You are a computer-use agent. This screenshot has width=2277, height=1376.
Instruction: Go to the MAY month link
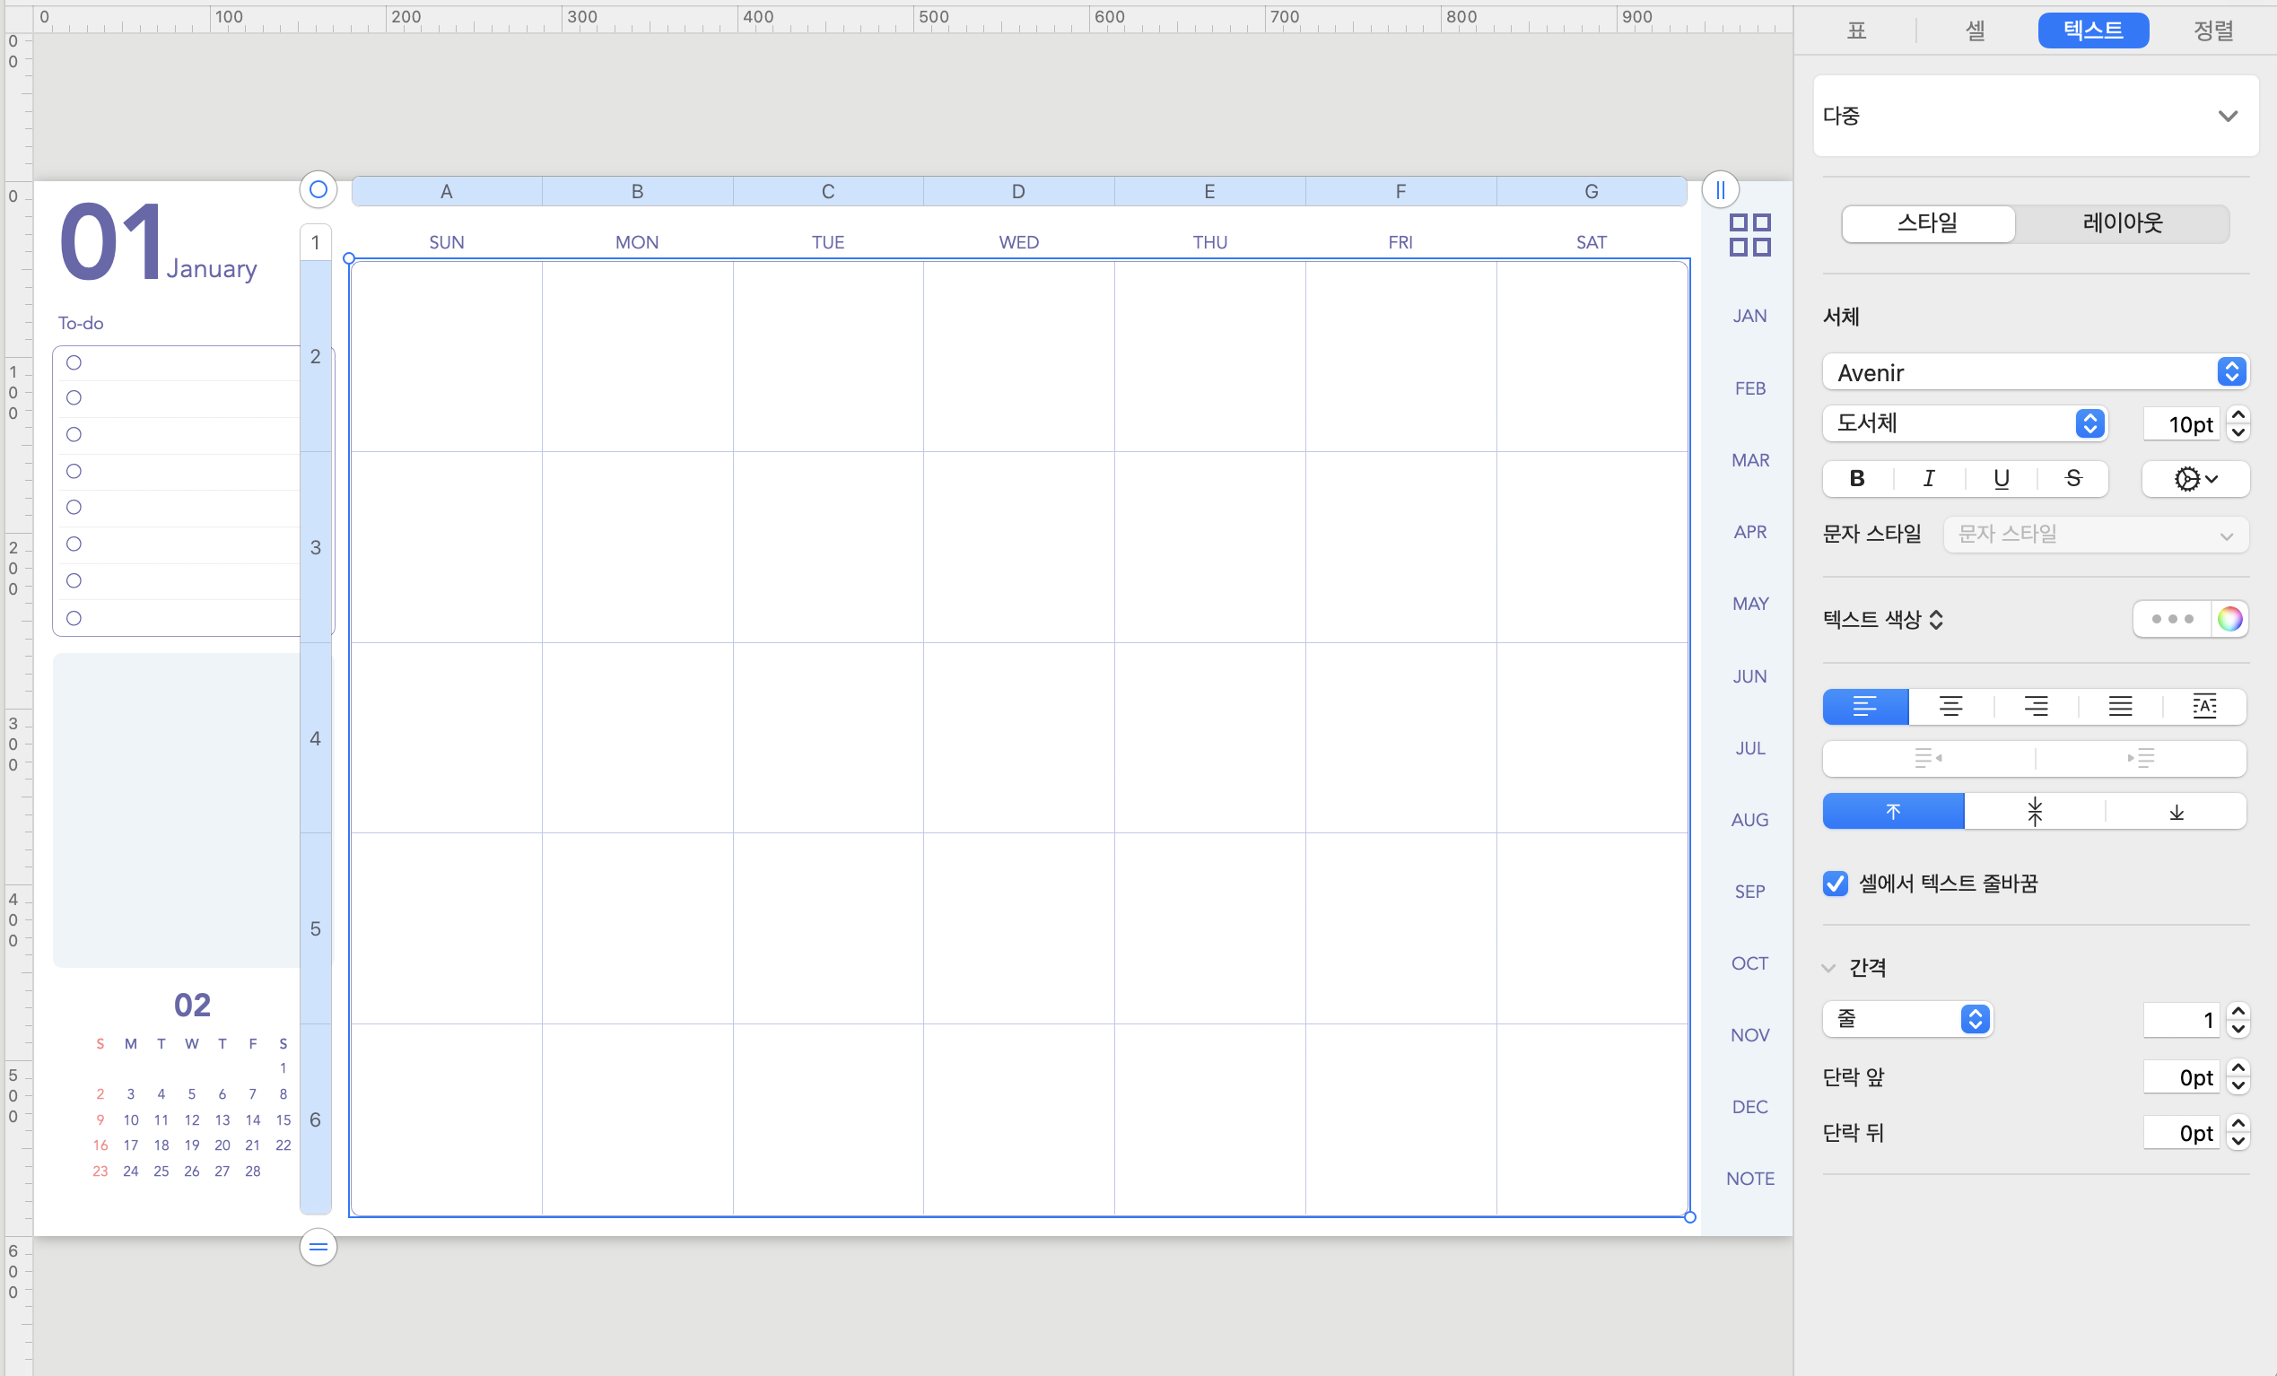[1749, 604]
